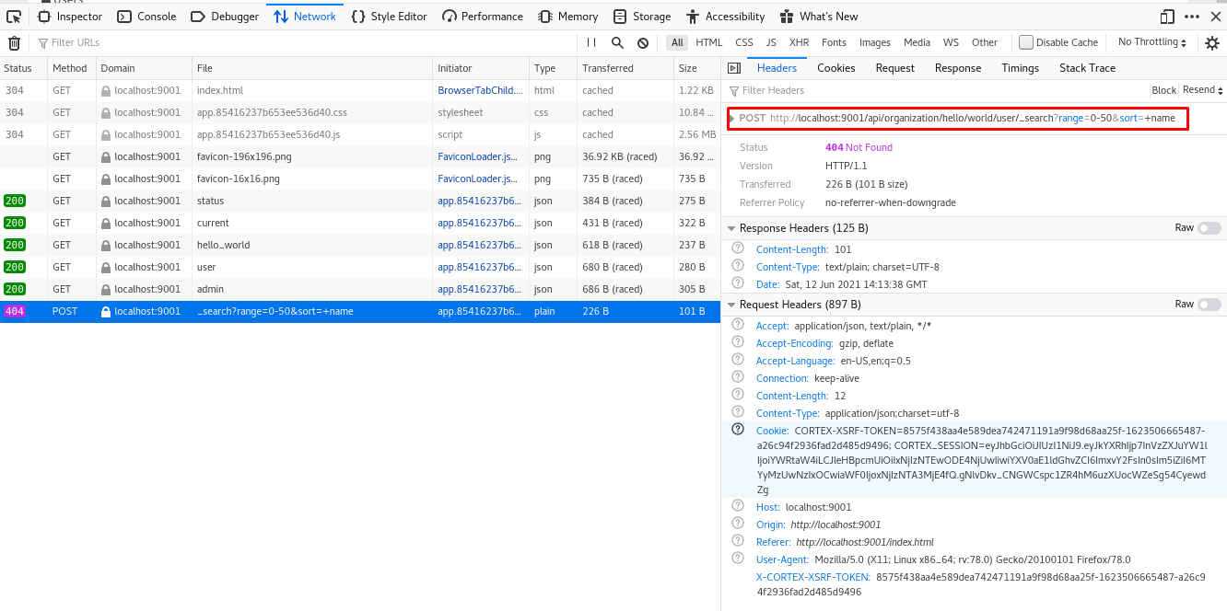Collapse the request details pane icon

tap(733, 68)
